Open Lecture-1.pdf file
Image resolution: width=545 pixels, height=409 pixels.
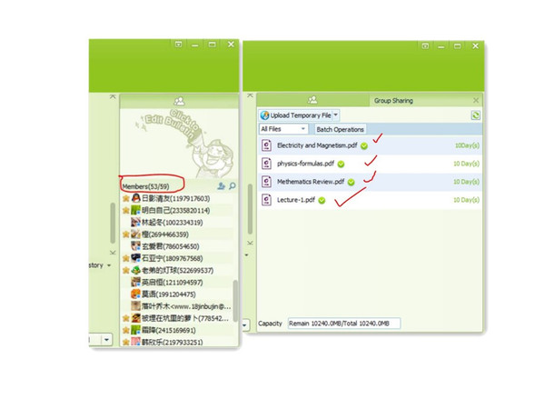click(296, 200)
